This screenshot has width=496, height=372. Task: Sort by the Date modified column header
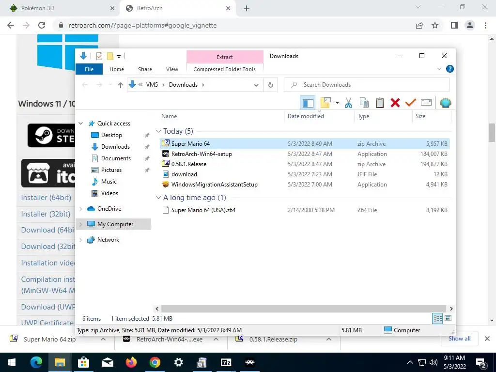[320, 116]
